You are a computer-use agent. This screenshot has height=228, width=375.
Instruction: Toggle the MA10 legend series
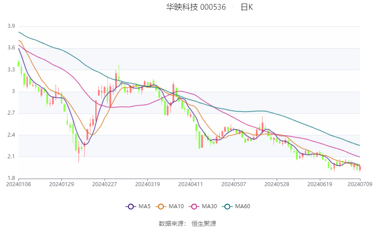click(169, 206)
